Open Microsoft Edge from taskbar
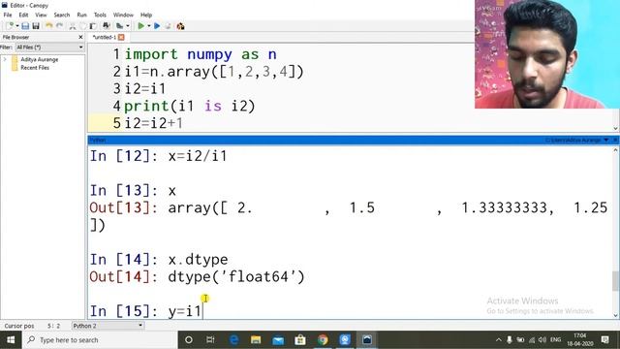This screenshot has height=349, width=620. tap(234, 340)
